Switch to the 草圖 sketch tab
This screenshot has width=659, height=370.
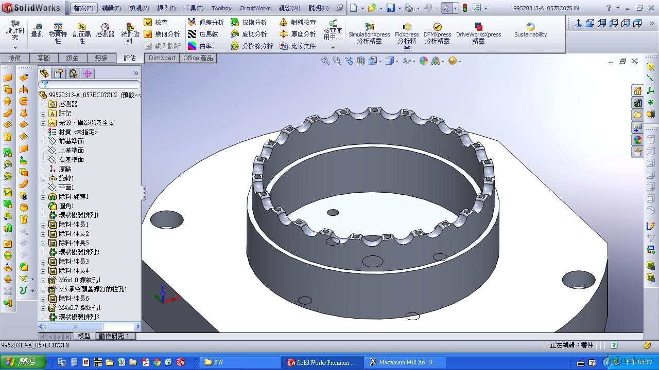pyautogui.click(x=44, y=58)
